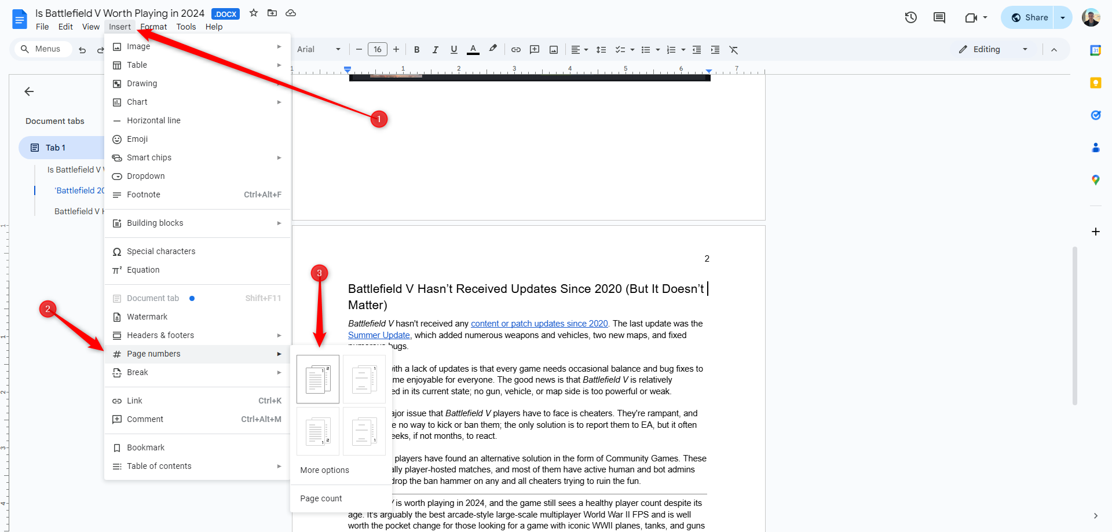The width and height of the screenshot is (1112, 532).
Task: Select Horizontal line from Insert menu
Action: (197, 120)
